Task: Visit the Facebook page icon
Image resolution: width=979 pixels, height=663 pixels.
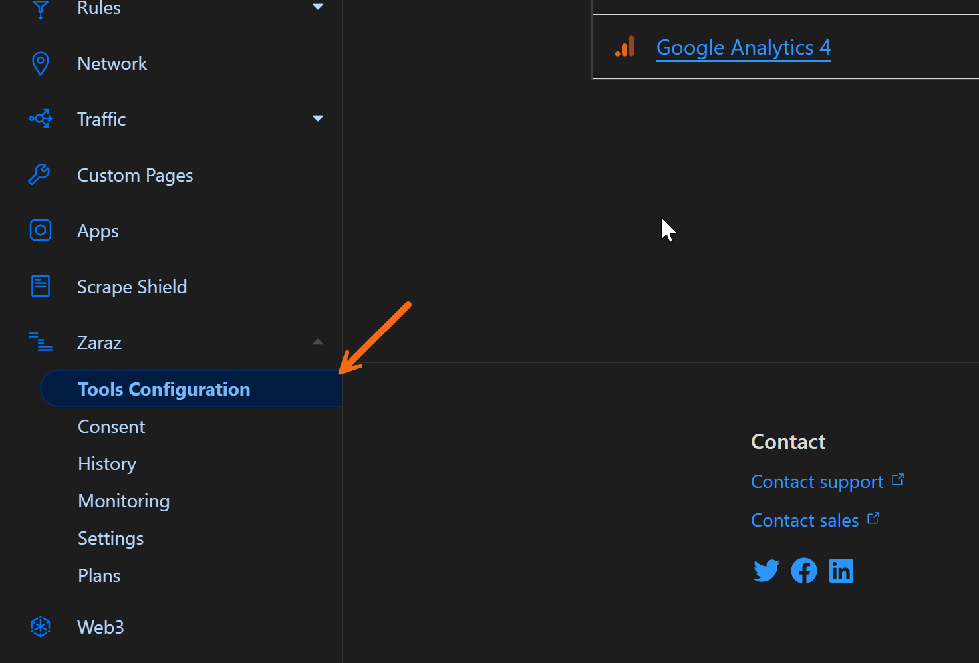Action: [x=803, y=570]
